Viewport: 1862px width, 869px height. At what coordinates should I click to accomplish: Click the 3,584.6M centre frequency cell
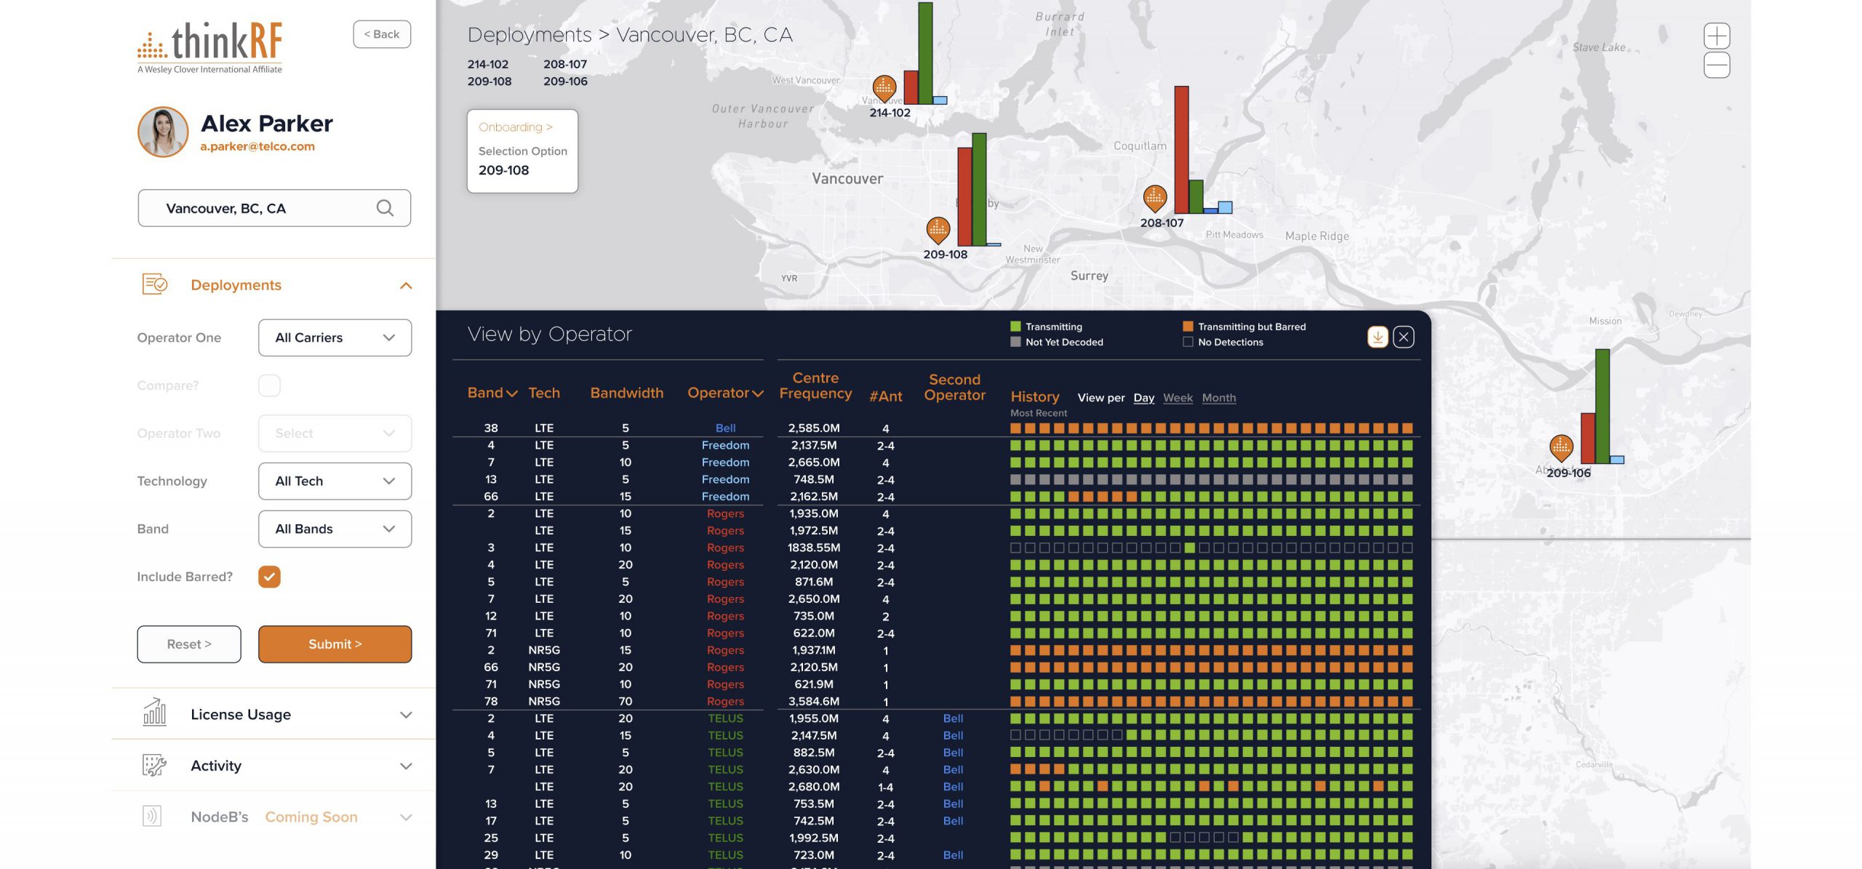(x=814, y=701)
